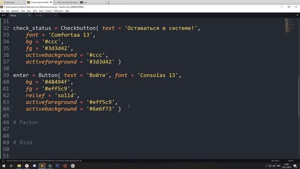Close the second open file tab

point(55,15)
